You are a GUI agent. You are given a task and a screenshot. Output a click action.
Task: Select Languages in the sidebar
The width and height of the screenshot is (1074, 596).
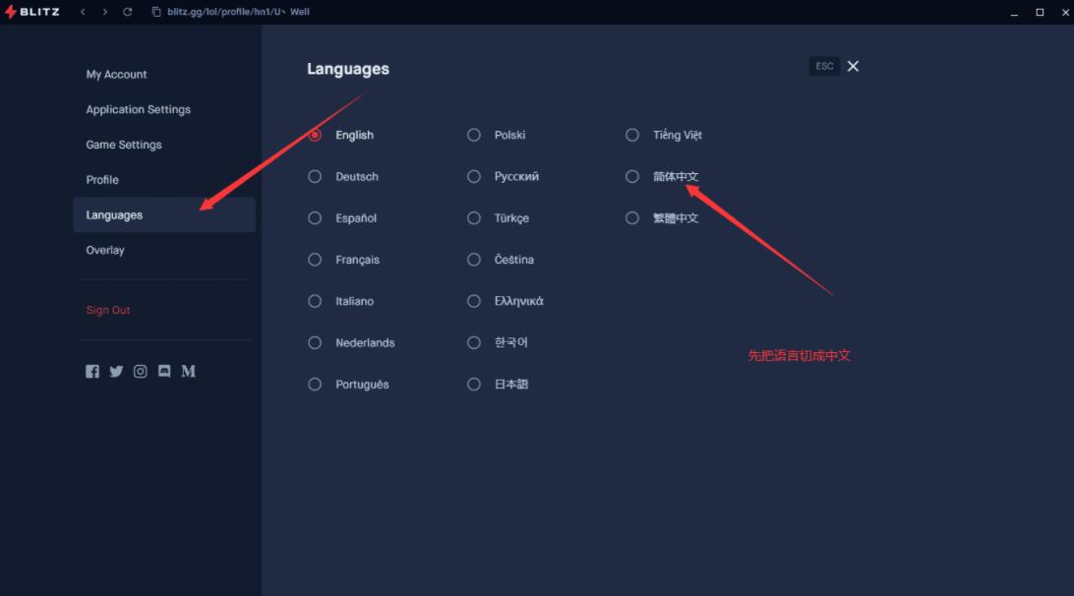click(164, 215)
